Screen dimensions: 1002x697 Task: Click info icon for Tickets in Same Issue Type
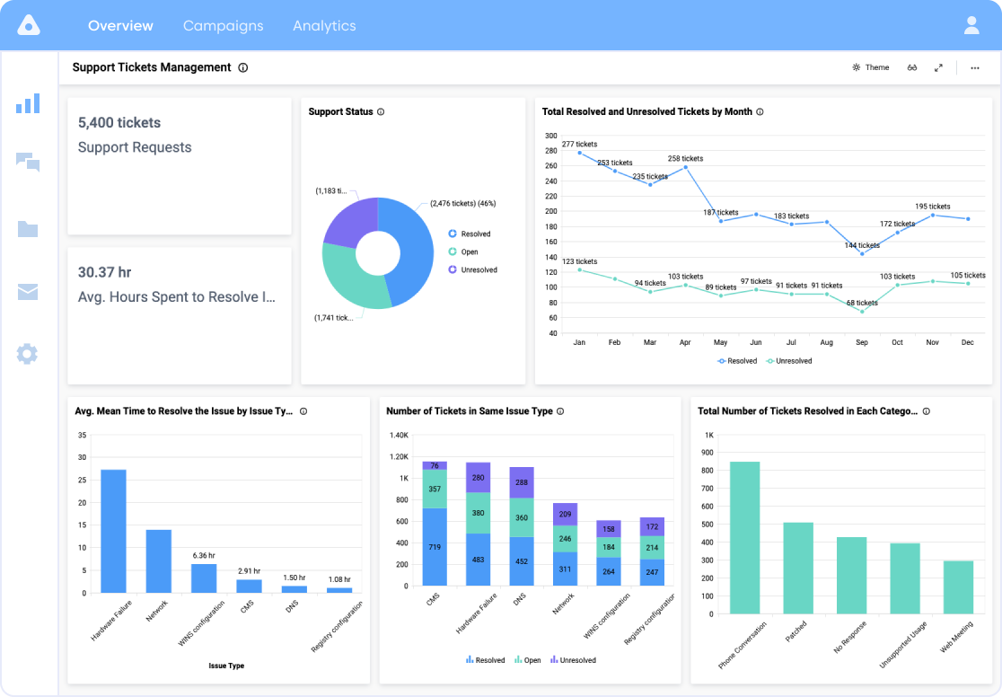[x=560, y=411]
